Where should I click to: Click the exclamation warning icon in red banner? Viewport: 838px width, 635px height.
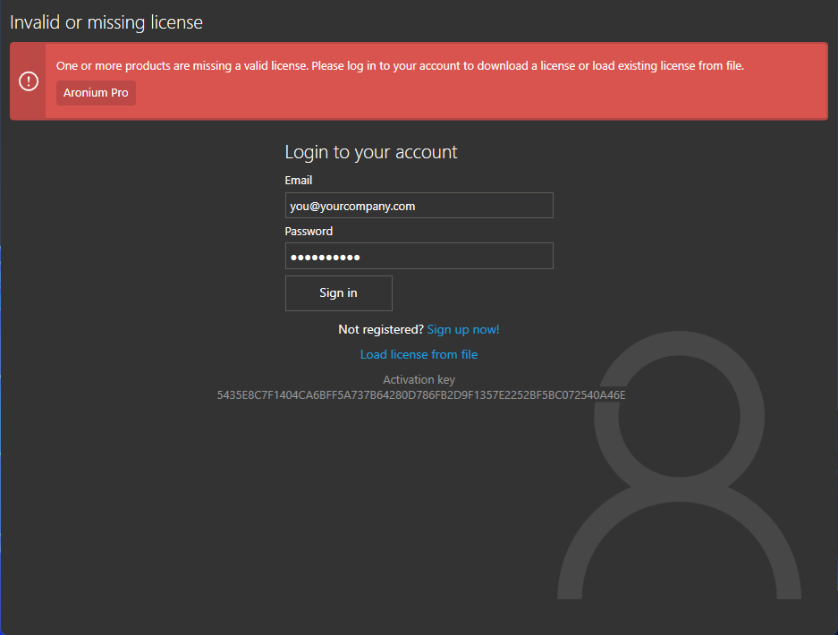[x=28, y=80]
